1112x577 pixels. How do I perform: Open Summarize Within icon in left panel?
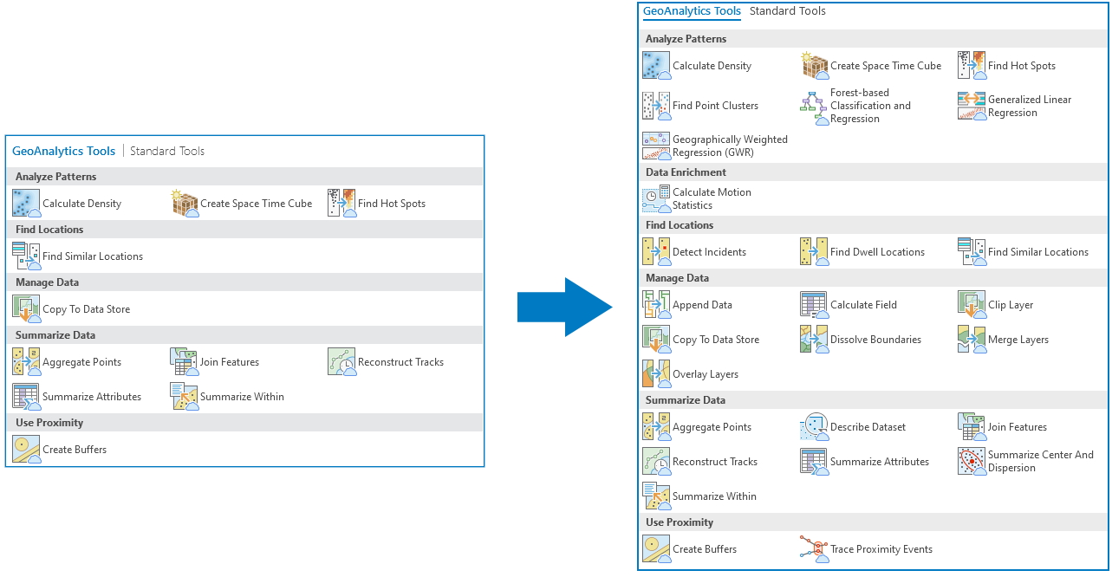click(x=184, y=397)
